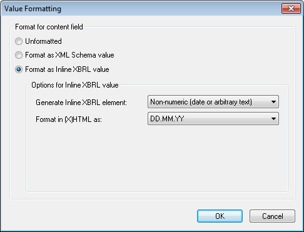Viewport: 304px width, 232px height.
Task: Click the Non-numeric (date or arbitrary text) value text
Action: click(x=201, y=102)
